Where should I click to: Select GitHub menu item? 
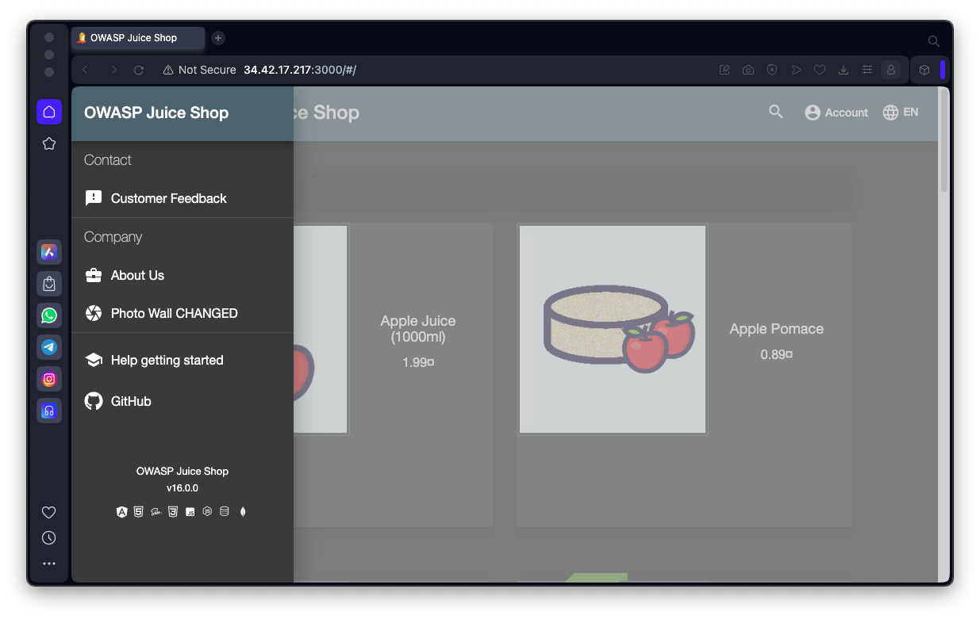coord(183,401)
